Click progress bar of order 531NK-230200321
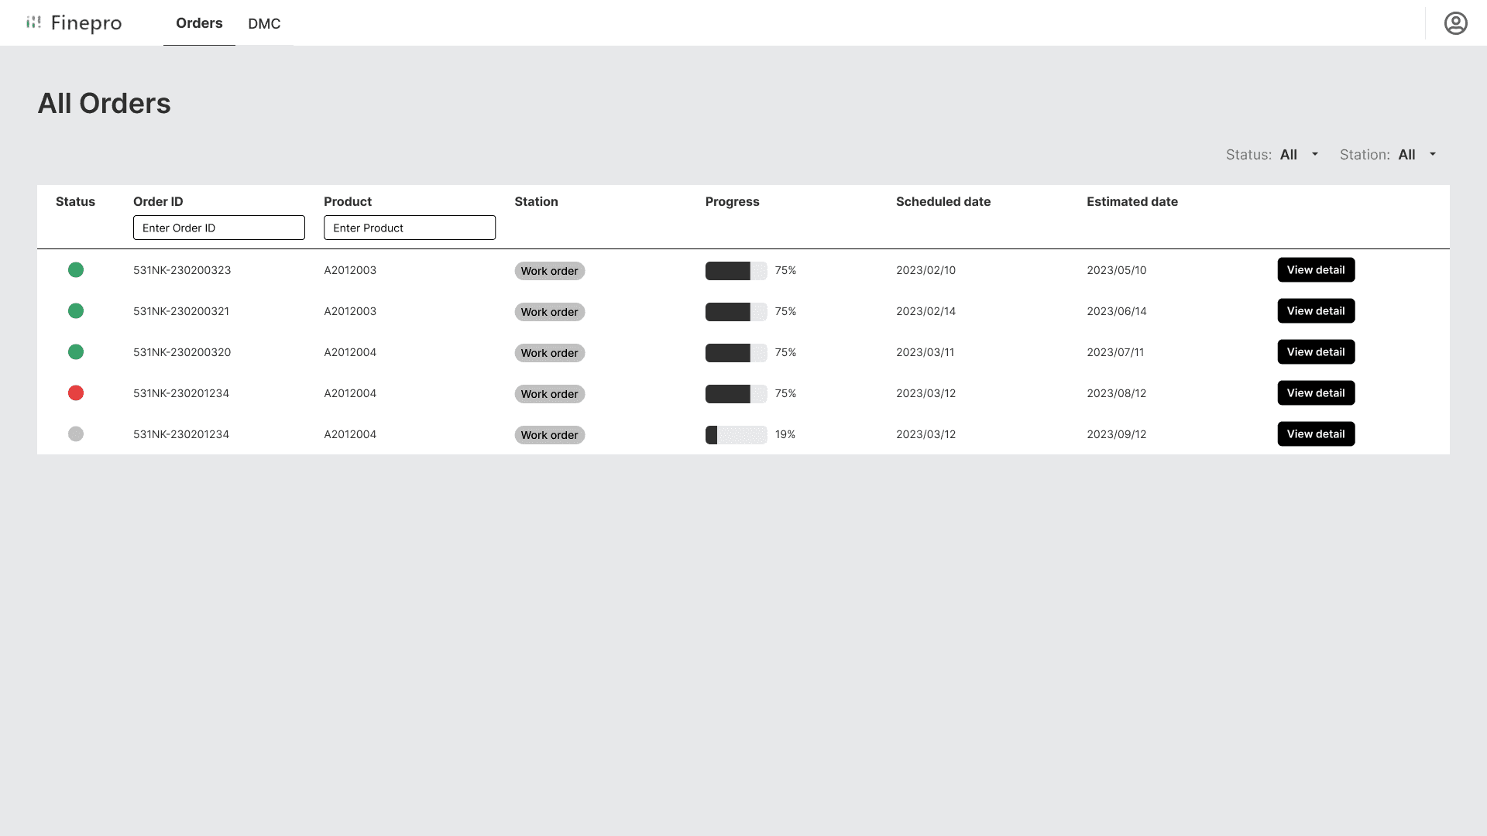This screenshot has width=1487, height=836. point(736,311)
